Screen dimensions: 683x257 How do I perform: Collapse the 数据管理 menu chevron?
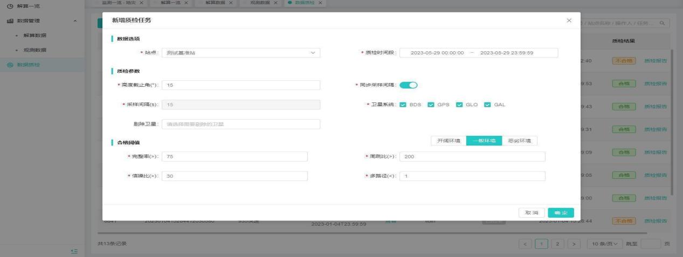pos(74,21)
